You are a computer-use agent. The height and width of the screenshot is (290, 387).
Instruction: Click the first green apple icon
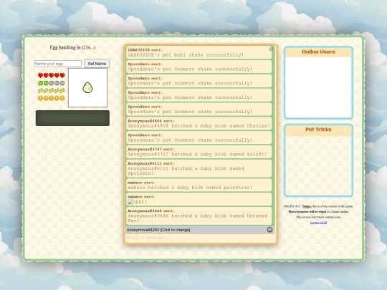(40, 83)
